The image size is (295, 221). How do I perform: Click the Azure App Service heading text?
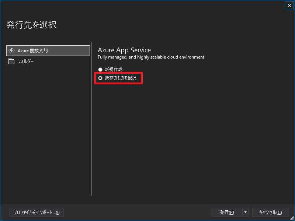tap(124, 50)
